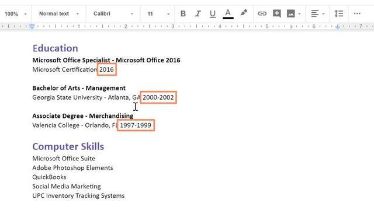Click the left indent marker on ruler

[x=32, y=26]
